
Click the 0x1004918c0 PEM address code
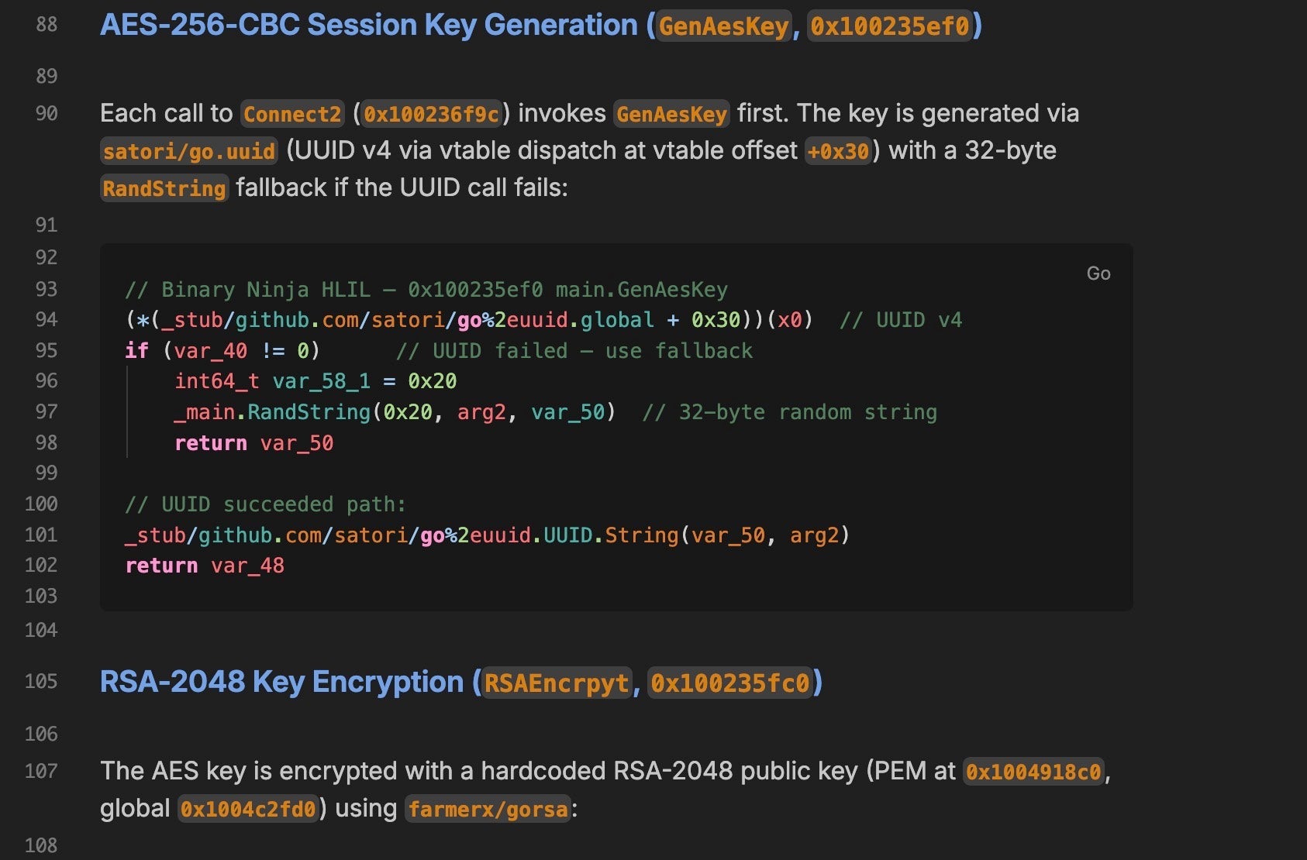click(x=1033, y=772)
